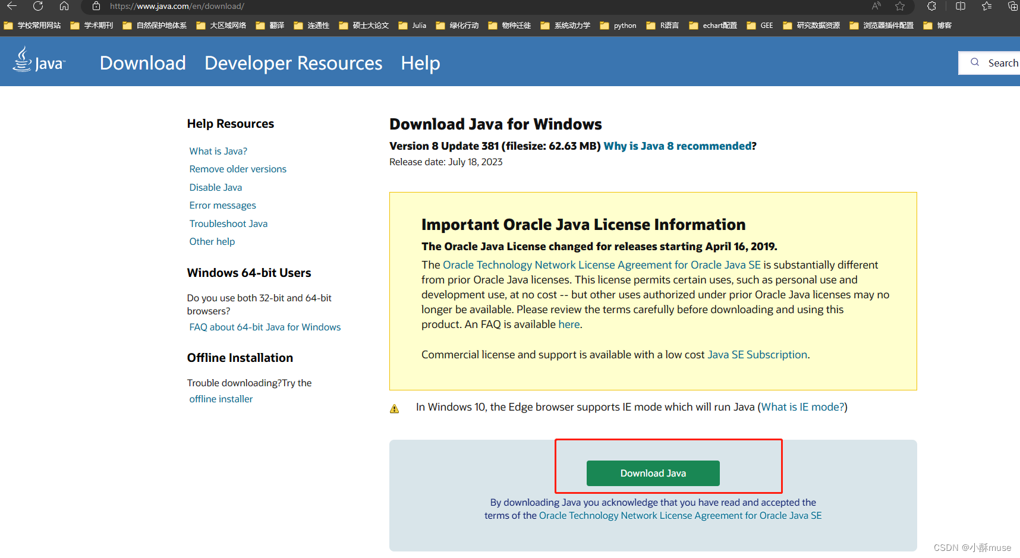Open the FAQ 'here' link
Image resolution: width=1020 pixels, height=558 pixels.
click(x=569, y=324)
